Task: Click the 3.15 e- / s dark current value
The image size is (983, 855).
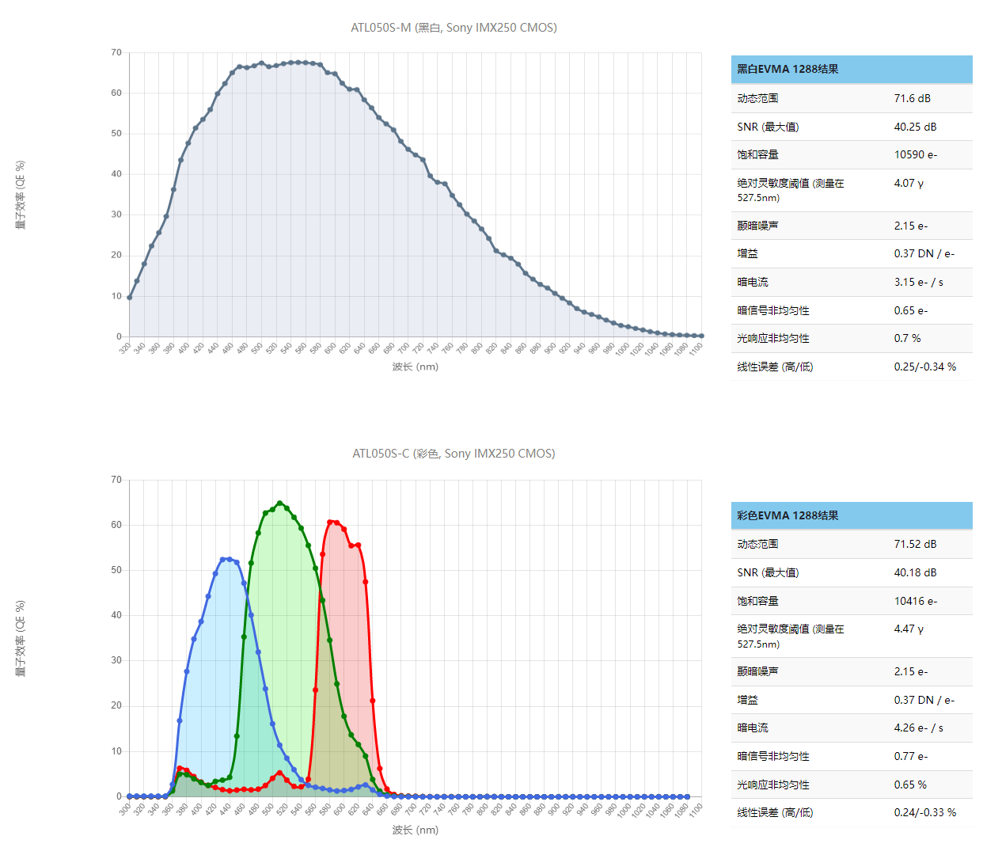Action: click(x=918, y=282)
